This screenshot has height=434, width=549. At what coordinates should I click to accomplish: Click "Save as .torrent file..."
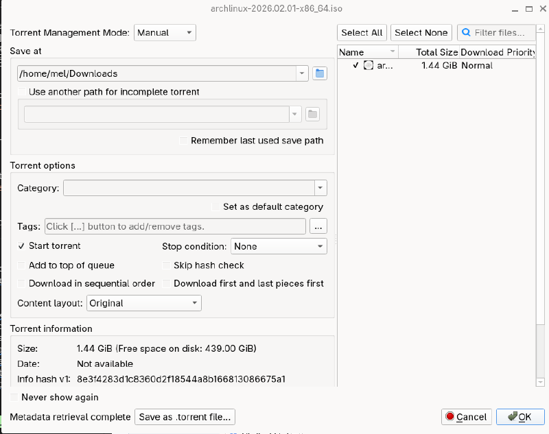click(185, 416)
